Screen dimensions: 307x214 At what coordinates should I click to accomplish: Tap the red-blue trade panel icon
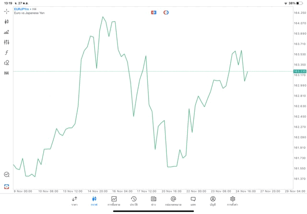tap(153, 12)
